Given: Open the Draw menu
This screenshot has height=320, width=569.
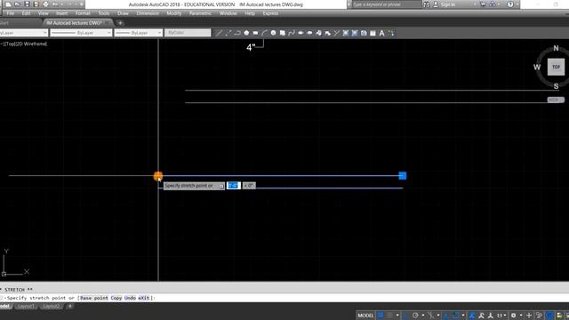Looking at the screenshot, I should [x=123, y=13].
